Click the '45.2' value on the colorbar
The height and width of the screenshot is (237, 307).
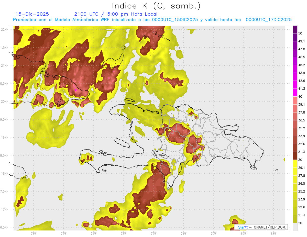302,65
